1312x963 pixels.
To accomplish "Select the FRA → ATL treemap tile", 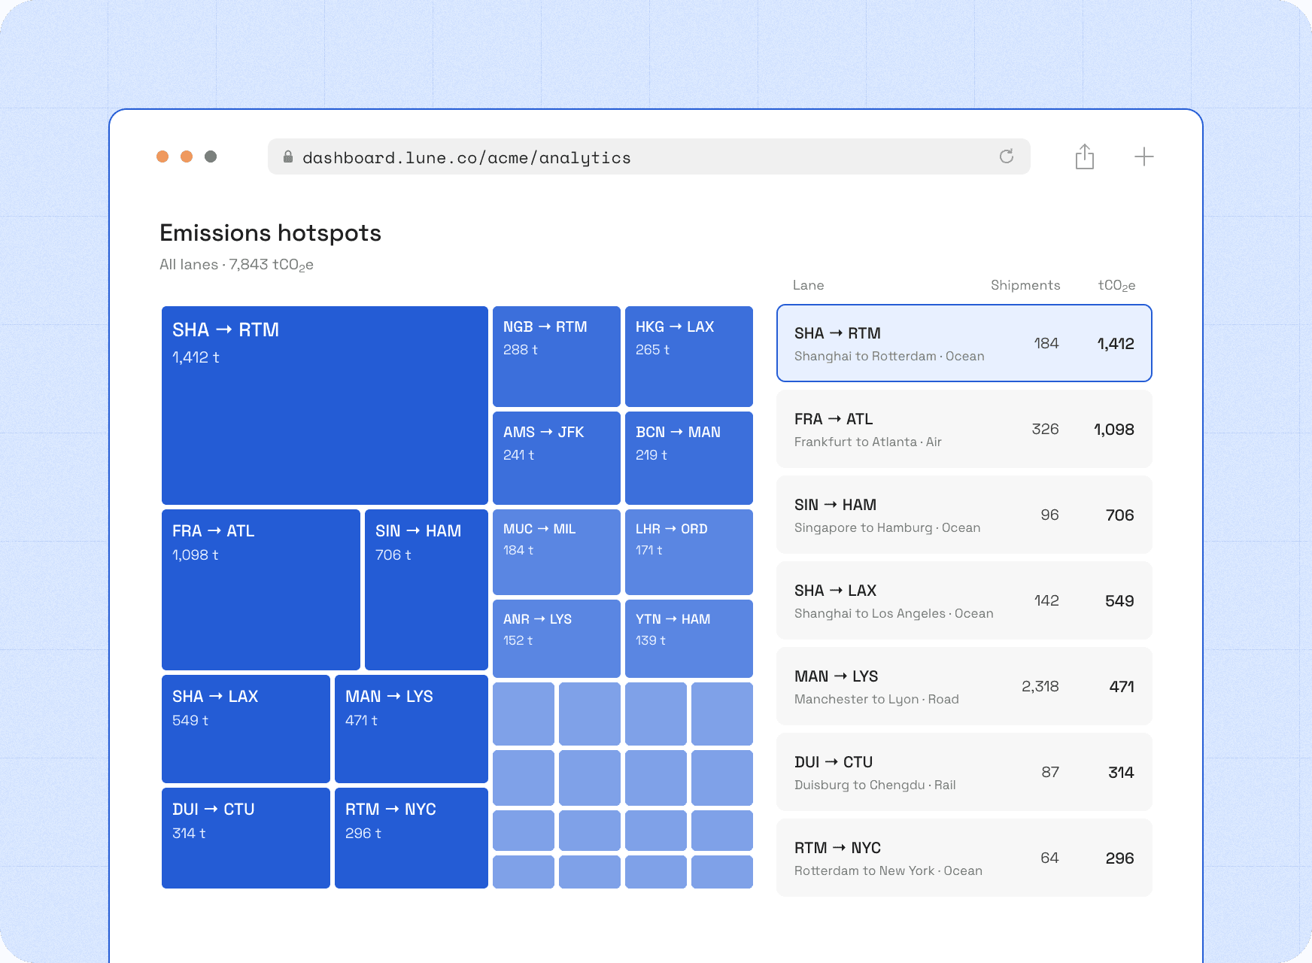I will click(x=261, y=589).
